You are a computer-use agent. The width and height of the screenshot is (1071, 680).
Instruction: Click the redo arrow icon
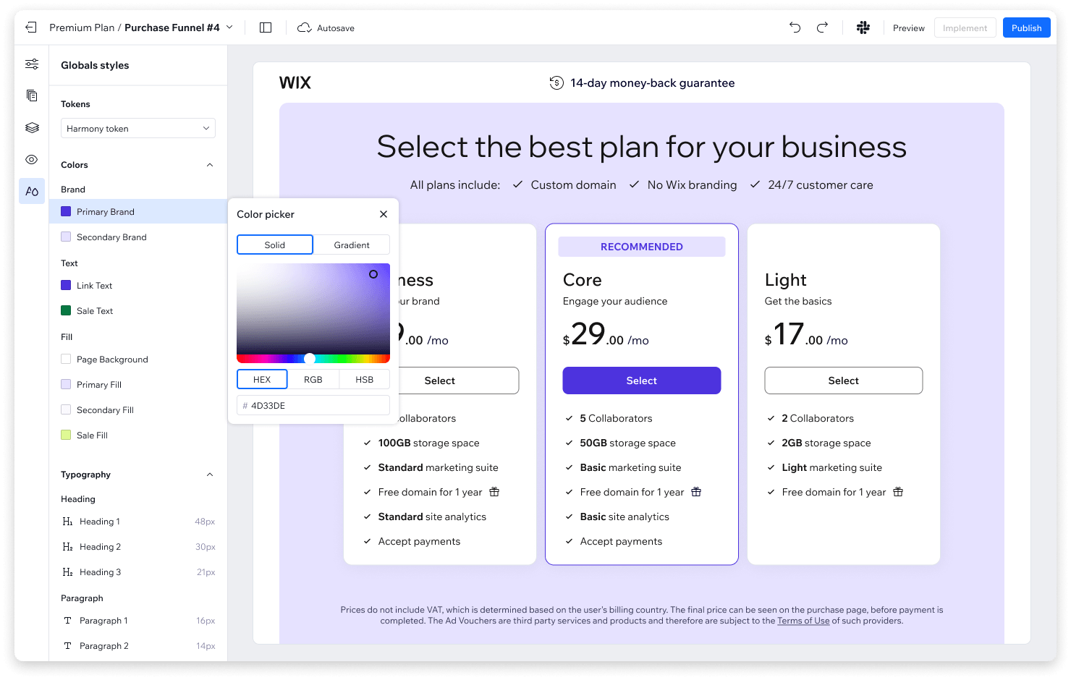(x=822, y=27)
